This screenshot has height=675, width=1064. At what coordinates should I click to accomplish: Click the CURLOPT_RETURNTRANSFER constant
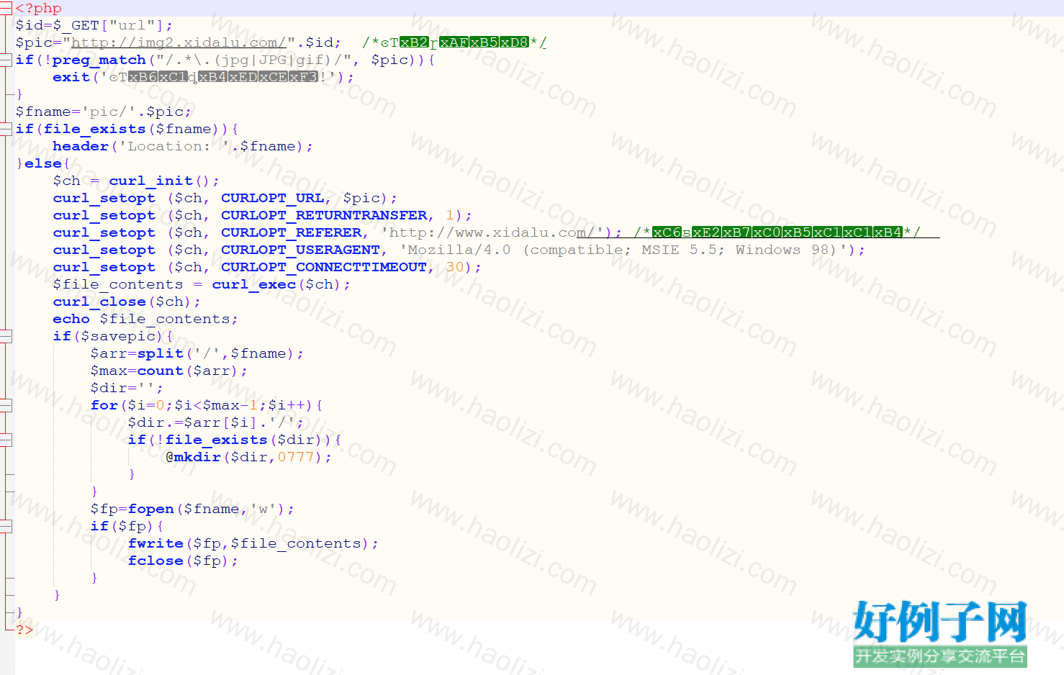click(324, 215)
